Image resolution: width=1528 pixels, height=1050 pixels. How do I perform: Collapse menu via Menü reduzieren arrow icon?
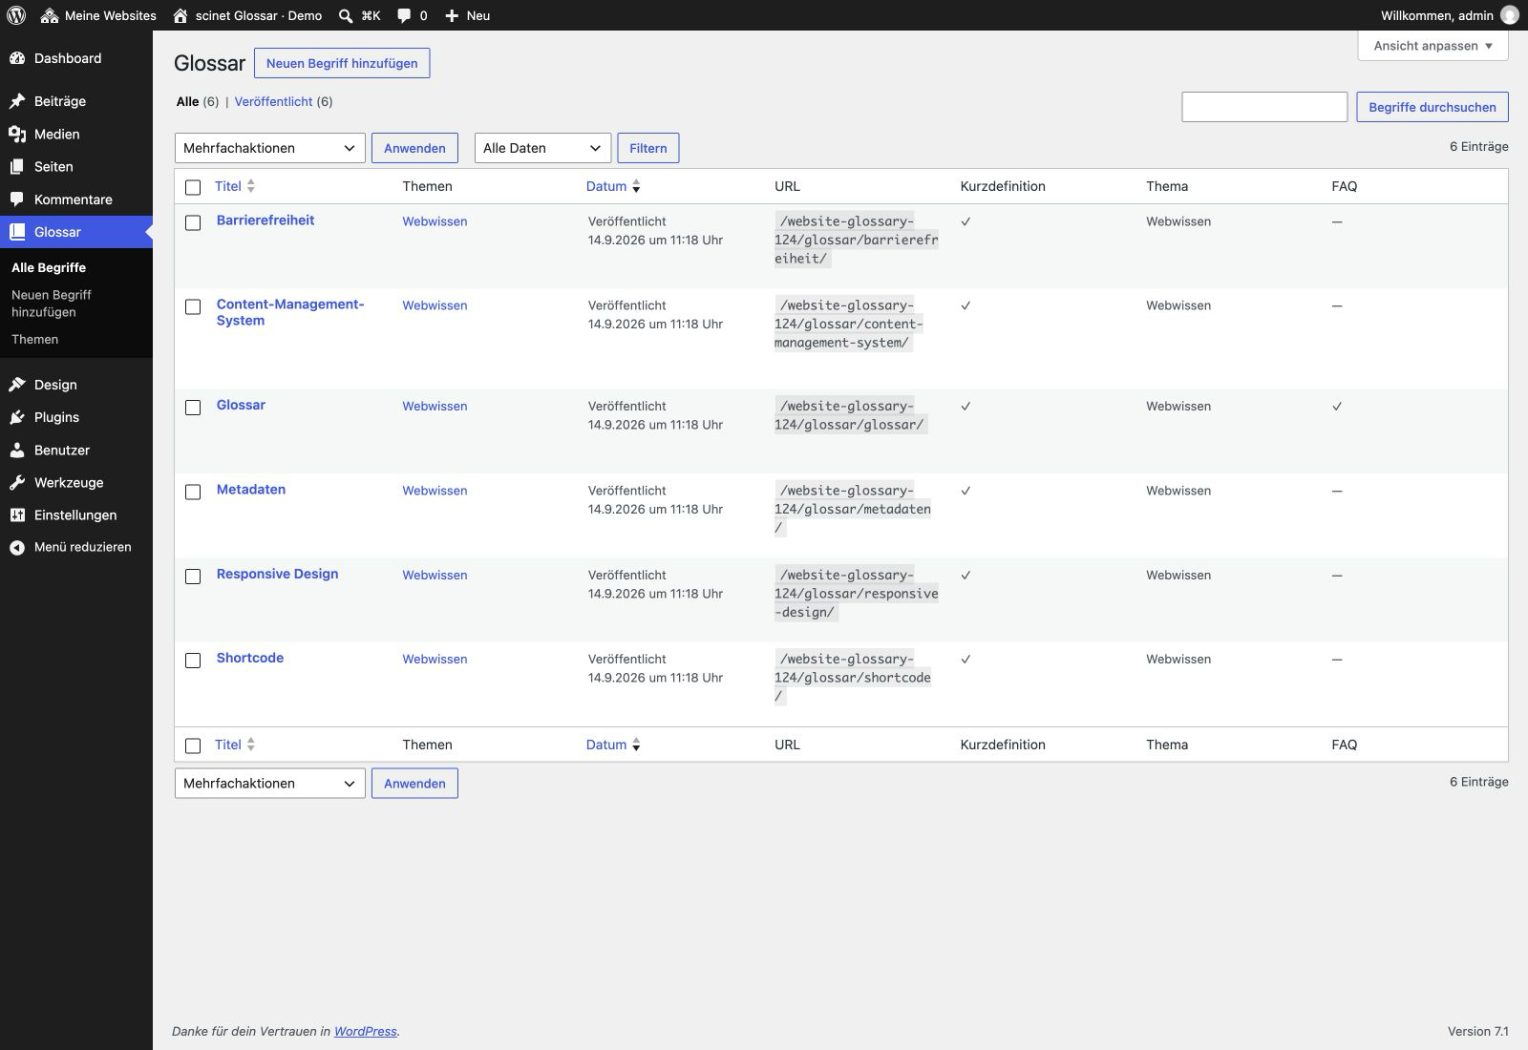(x=17, y=548)
